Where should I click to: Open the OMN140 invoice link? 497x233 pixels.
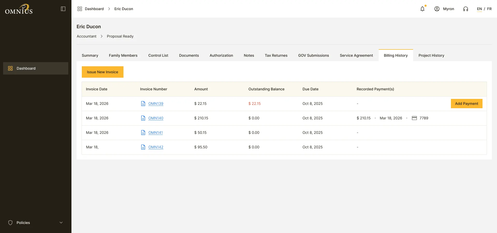coord(156,118)
